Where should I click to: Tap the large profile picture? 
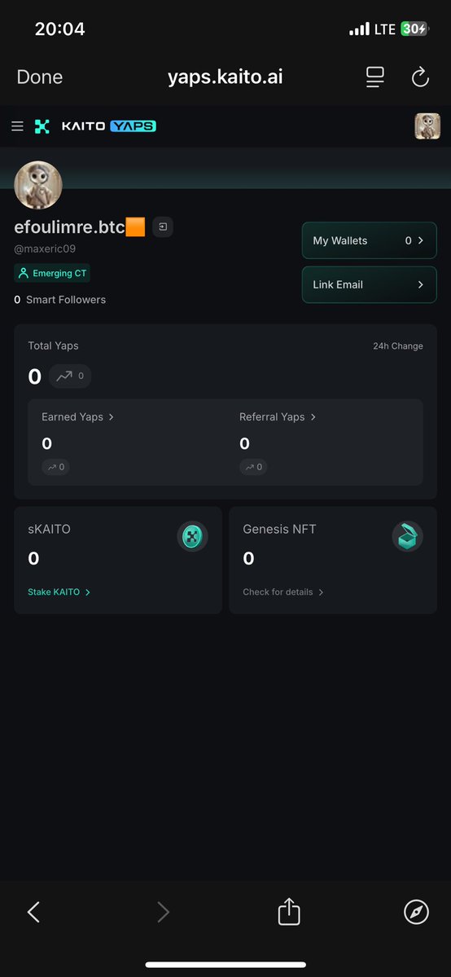click(x=38, y=185)
